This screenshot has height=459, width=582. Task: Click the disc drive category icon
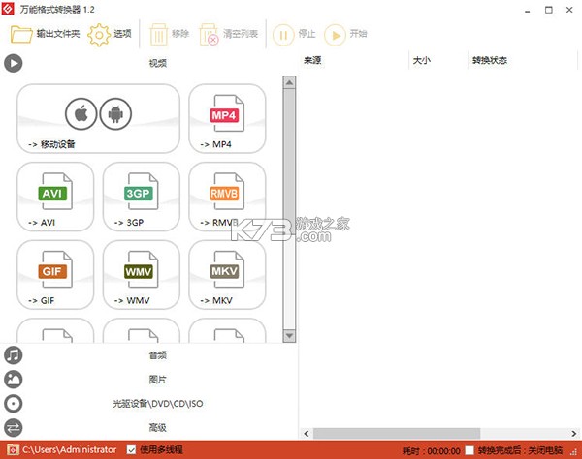[14, 404]
